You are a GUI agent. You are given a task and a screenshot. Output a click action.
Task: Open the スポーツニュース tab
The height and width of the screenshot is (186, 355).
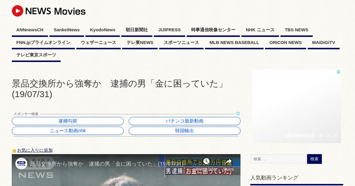181,43
